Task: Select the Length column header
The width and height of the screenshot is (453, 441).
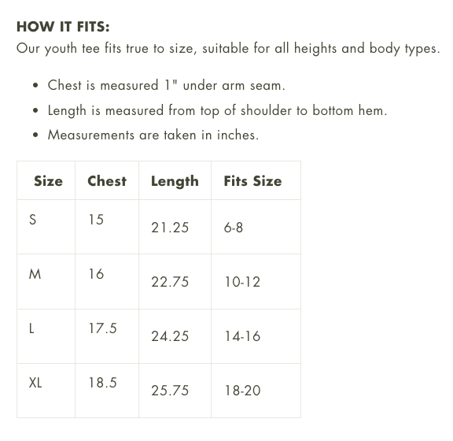Action: click(x=175, y=182)
